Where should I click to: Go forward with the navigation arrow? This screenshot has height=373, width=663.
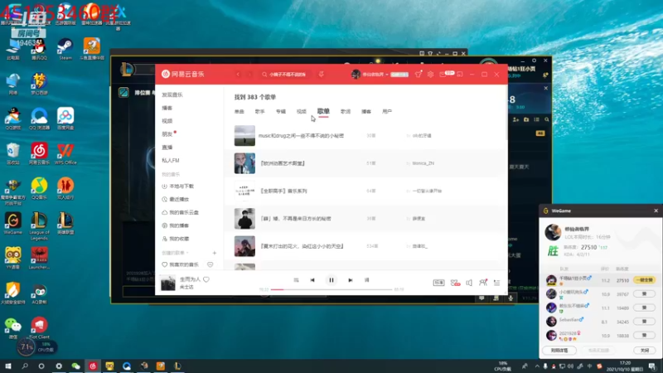(x=249, y=75)
